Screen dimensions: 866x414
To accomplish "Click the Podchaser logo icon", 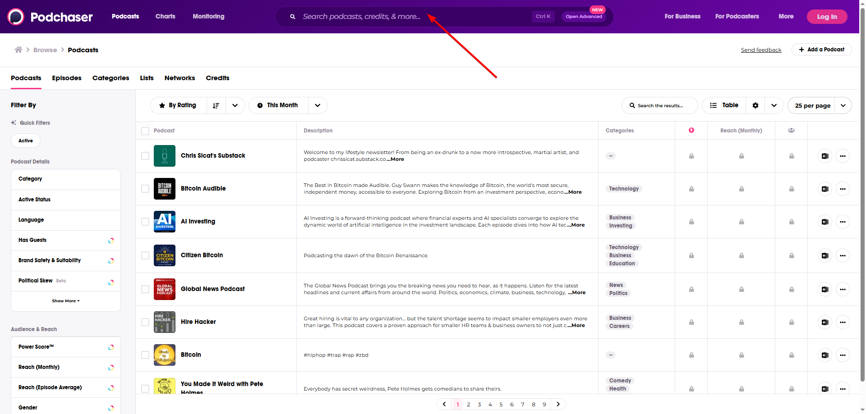I will point(16,17).
